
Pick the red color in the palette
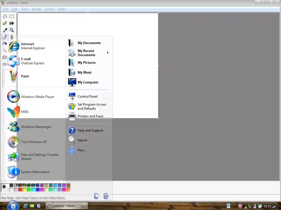(x=20, y=190)
